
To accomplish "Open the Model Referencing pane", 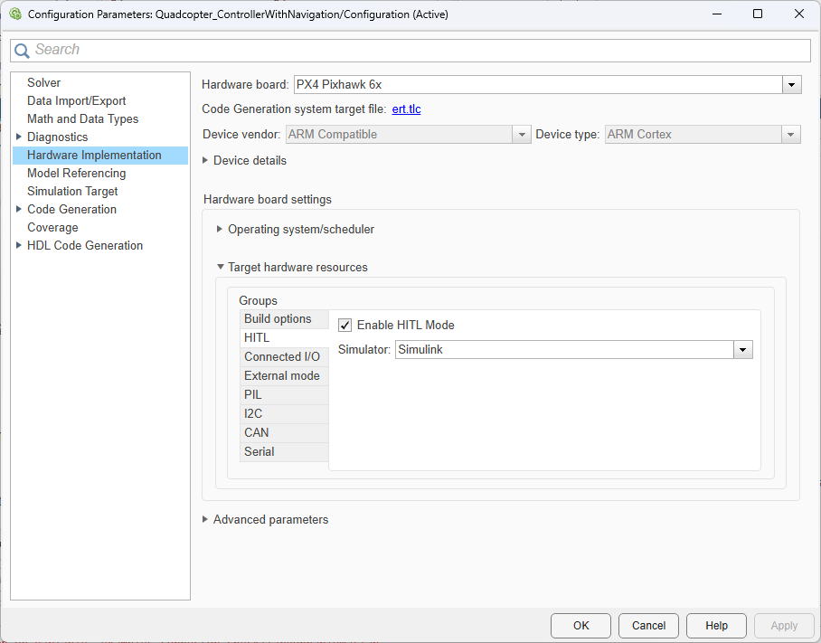I will pos(77,173).
